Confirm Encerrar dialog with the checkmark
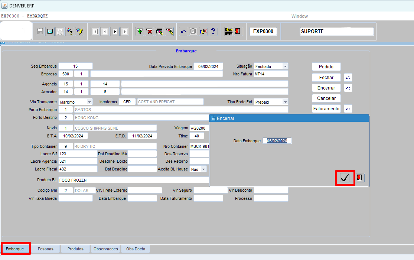 pyautogui.click(x=345, y=178)
